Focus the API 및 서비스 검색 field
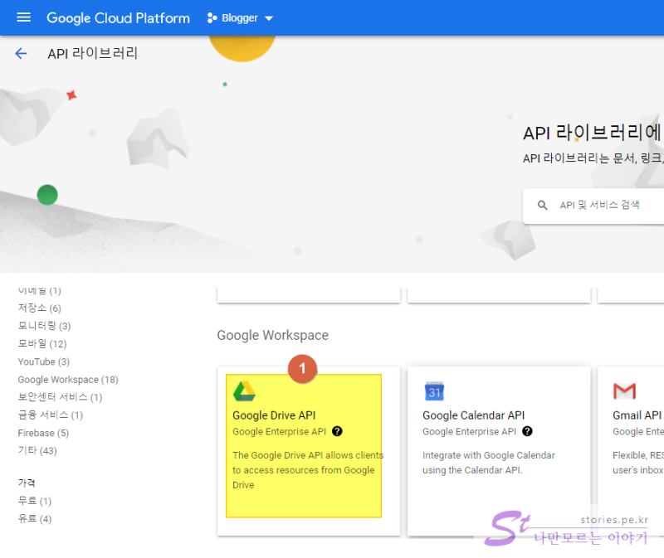Screen dimensions: 664x558 click(593, 206)
